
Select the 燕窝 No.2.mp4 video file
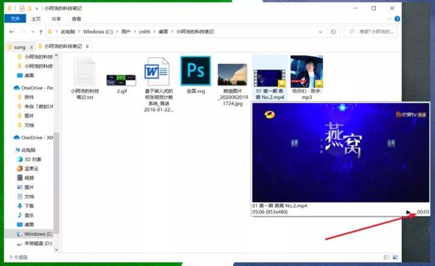pos(269,78)
